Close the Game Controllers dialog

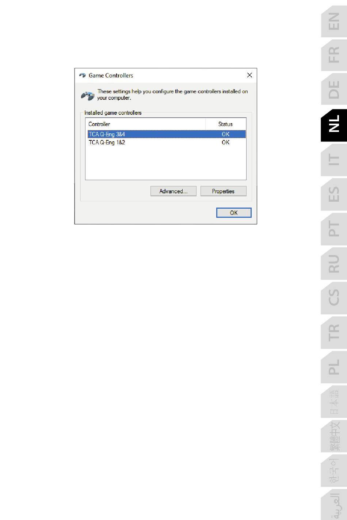(x=249, y=75)
